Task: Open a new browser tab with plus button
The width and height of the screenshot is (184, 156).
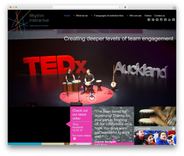Action: tap(174, 8)
